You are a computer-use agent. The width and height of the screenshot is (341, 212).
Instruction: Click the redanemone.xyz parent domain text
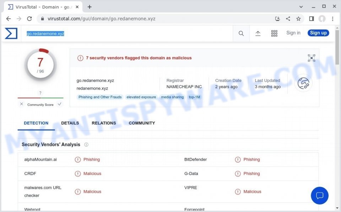pos(92,89)
